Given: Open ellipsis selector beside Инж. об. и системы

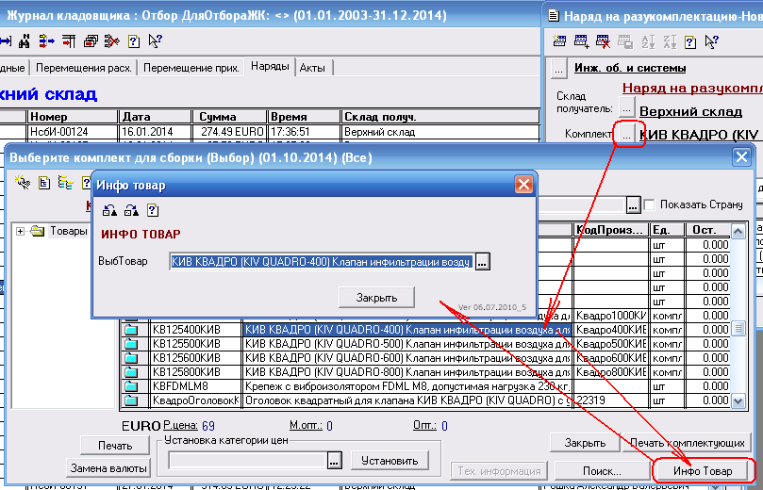Looking at the screenshot, I should tap(559, 70).
